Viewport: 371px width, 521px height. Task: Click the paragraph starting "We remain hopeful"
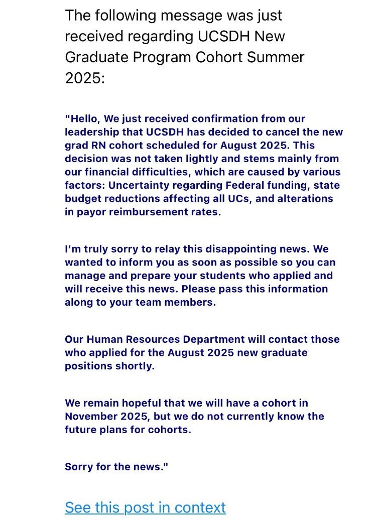[194, 416]
